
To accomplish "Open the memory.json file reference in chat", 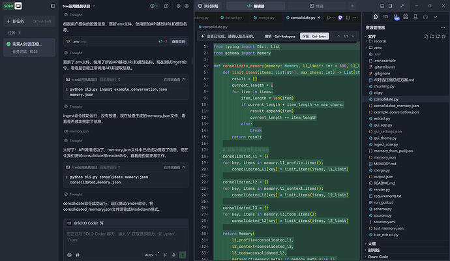I will click(76, 131).
